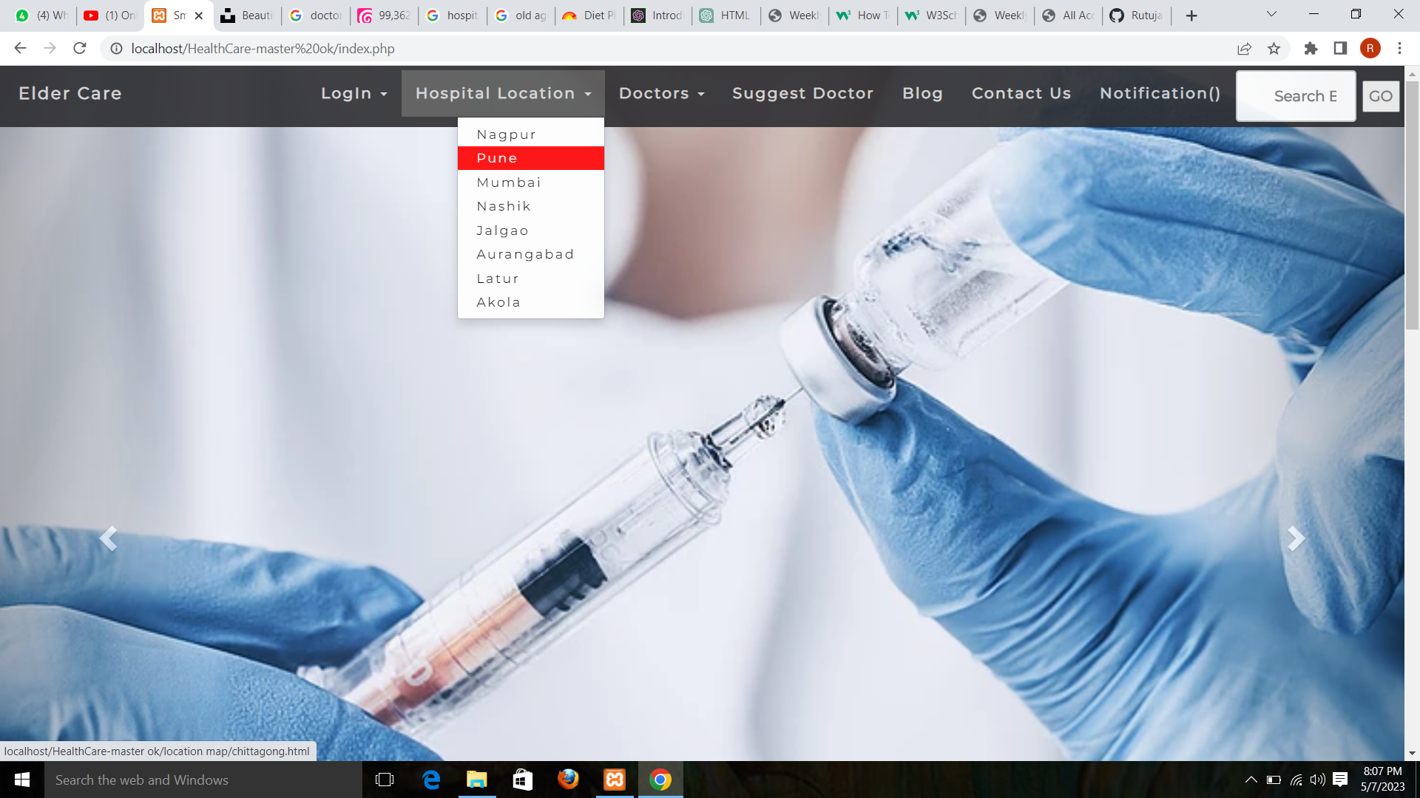Open the XAMPP control panel from taskbar

click(614, 780)
